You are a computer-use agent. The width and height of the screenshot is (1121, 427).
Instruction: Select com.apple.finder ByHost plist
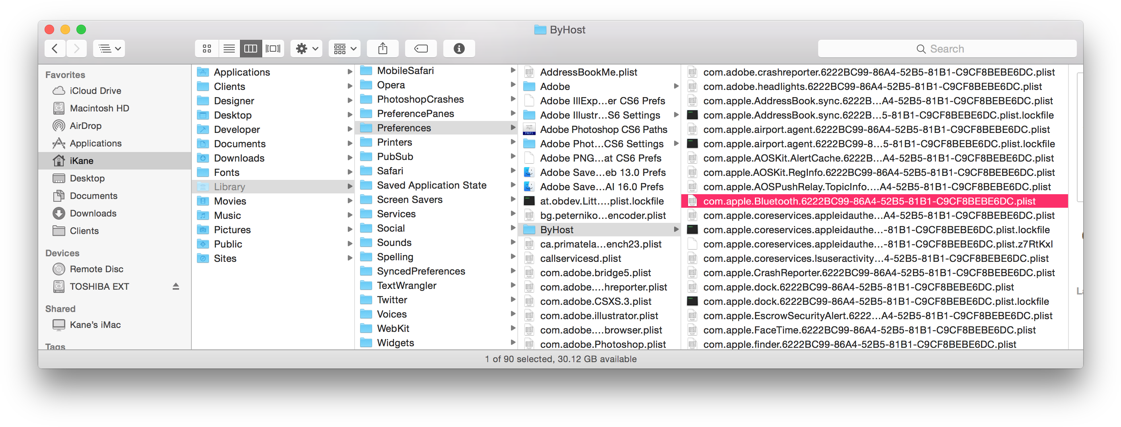[875, 344]
